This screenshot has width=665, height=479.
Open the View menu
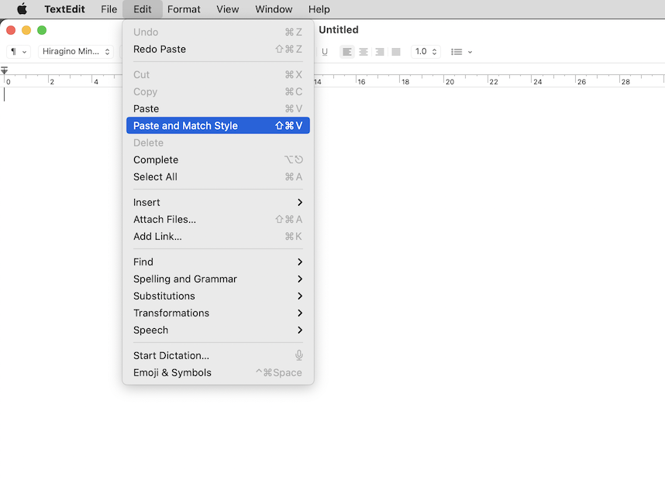[228, 9]
